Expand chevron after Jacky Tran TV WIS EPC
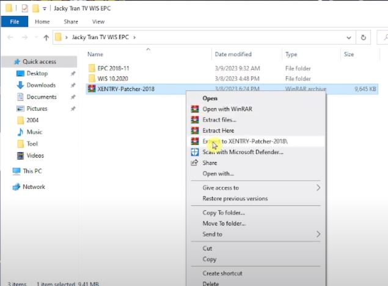Screen dimensions: 388x286 [134, 37]
